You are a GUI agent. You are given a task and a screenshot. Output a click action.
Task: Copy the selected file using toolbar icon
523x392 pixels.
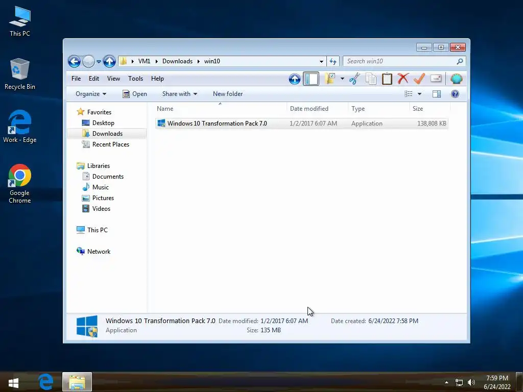371,79
